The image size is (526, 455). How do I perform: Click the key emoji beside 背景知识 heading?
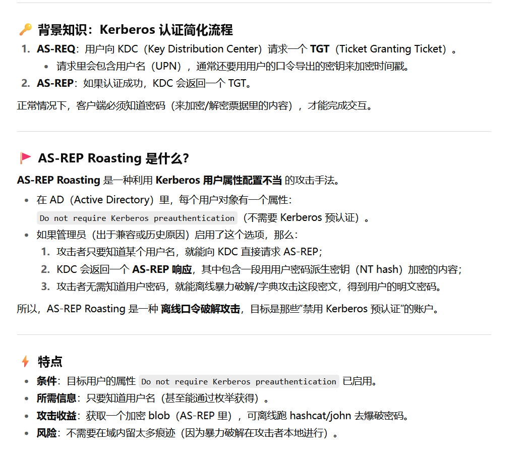pos(25,30)
